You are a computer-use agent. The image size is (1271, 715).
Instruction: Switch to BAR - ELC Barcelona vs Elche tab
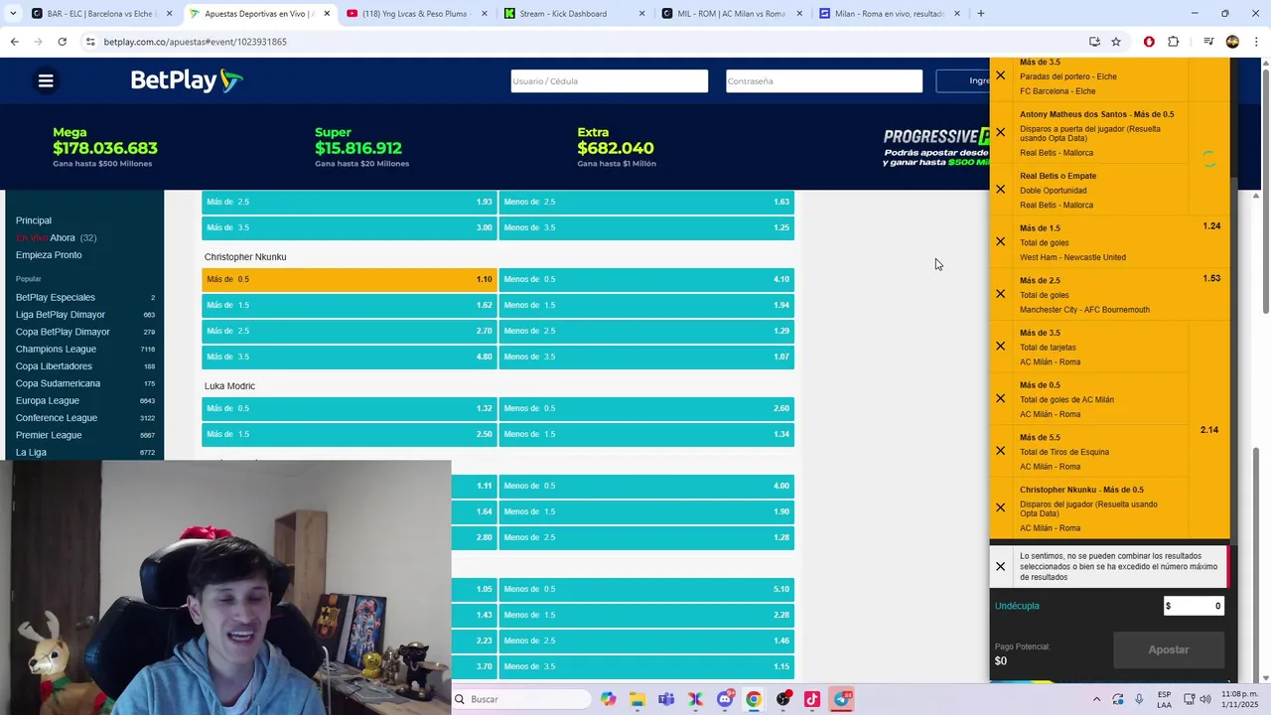coord(102,14)
